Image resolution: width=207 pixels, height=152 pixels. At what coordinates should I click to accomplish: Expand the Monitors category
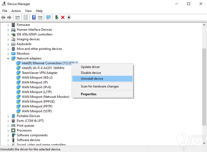point(8,54)
